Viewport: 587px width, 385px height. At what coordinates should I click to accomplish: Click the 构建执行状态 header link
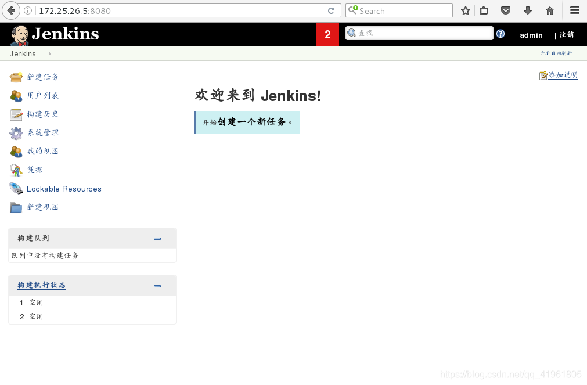(42, 285)
